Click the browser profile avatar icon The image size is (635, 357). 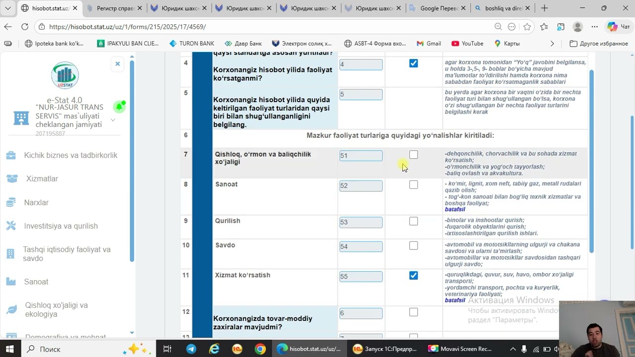577,27
